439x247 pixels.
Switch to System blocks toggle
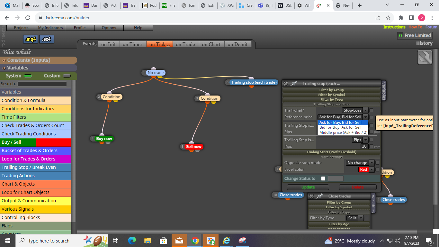click(x=28, y=76)
